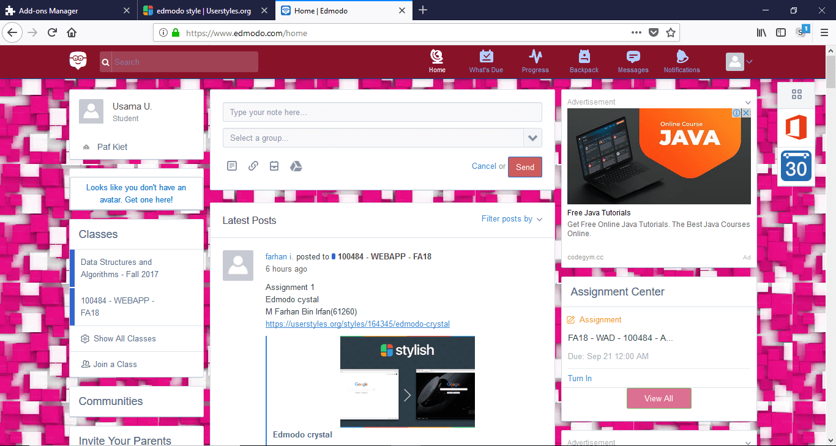This screenshot has height=446, width=836.
Task: Open the profile avatar dropdown menu
Action: coord(739,62)
